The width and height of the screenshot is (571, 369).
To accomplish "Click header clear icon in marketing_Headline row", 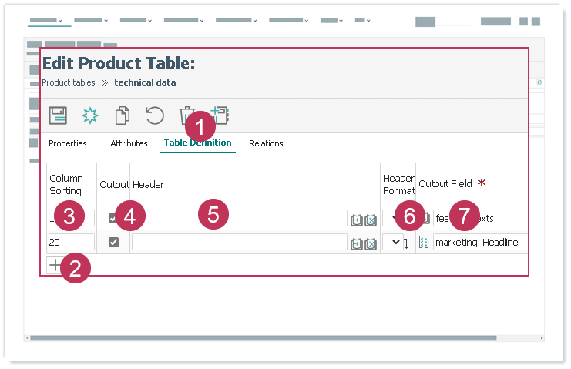I will (x=371, y=243).
